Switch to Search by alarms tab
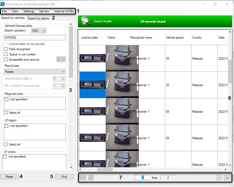Screen dimensions: 234x187 tap(38, 18)
